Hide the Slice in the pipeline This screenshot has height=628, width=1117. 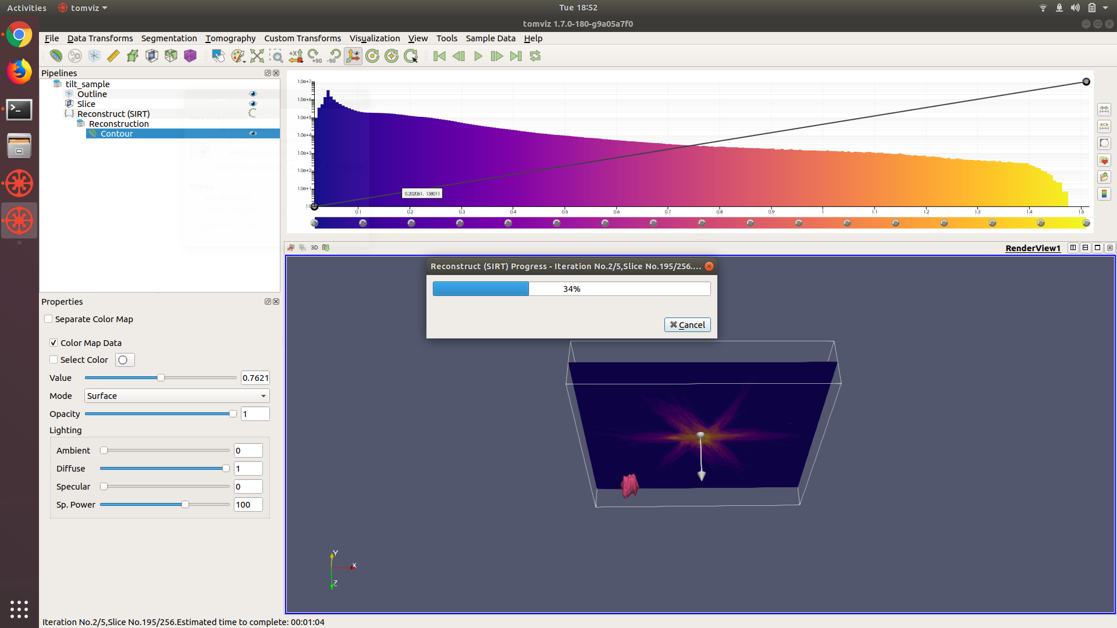252,104
